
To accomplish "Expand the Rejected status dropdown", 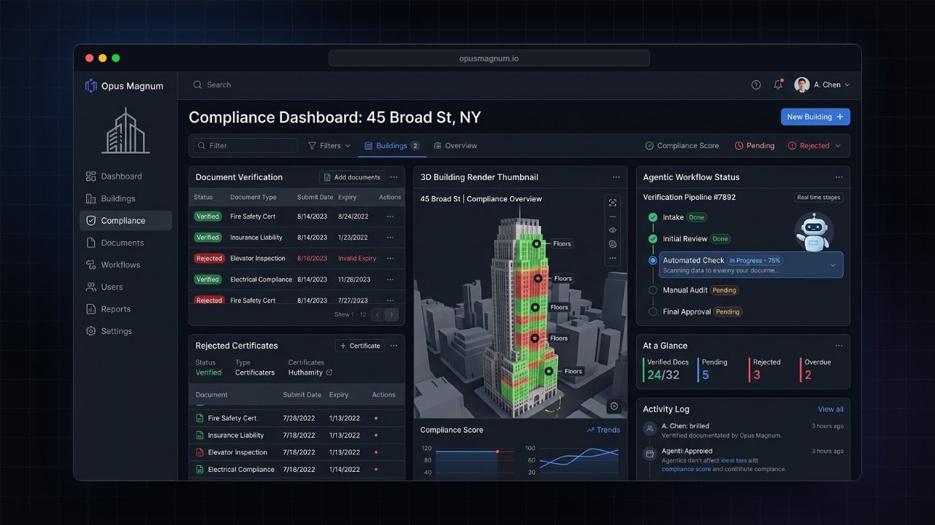I will tap(814, 146).
